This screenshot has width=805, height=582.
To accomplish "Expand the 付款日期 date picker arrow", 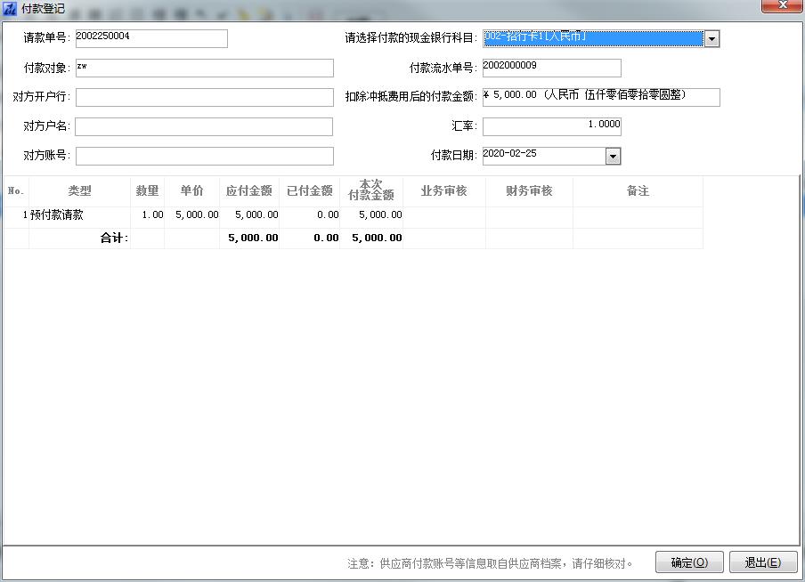I will (x=613, y=157).
